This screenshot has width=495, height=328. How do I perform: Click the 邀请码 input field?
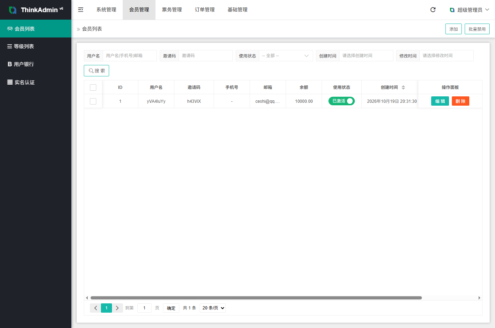tap(206, 56)
